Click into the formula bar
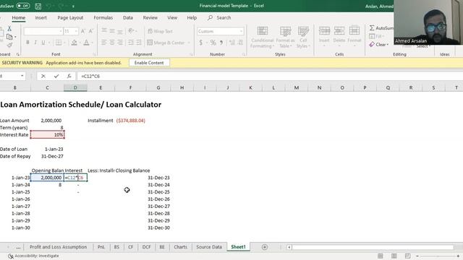The width and height of the screenshot is (463, 260). [x=270, y=76]
